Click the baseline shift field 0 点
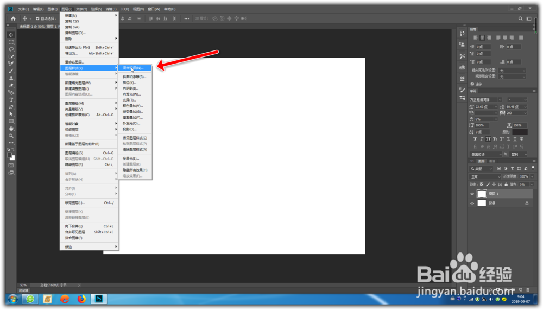This screenshot has height=310, width=543. point(482,132)
